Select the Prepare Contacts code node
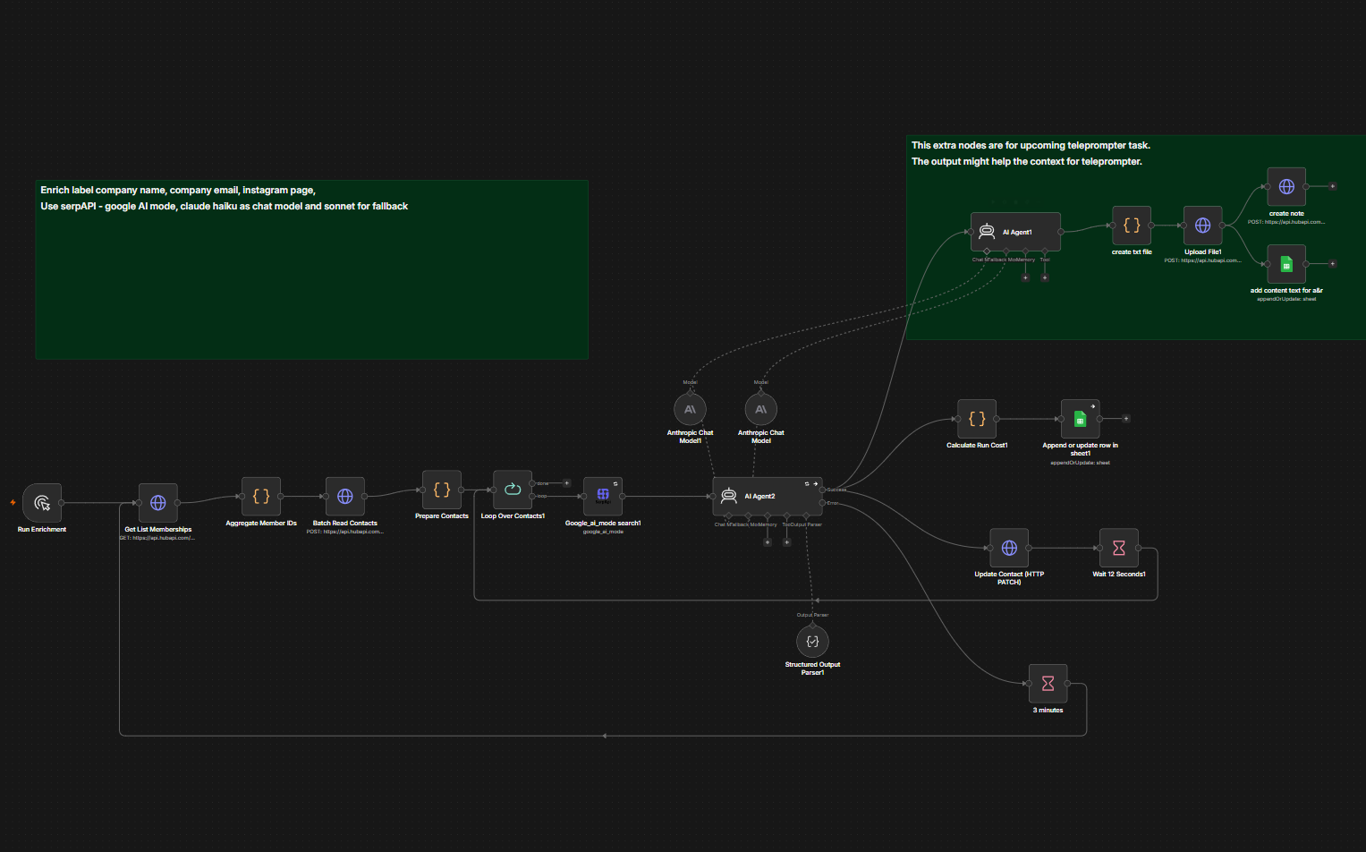Screen dimensions: 1366x852 442,490
